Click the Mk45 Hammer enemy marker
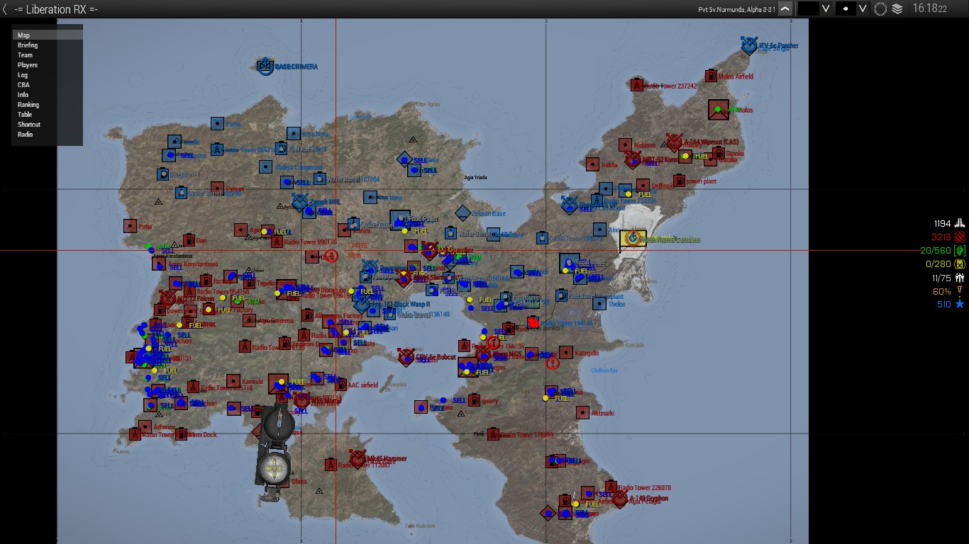The height and width of the screenshot is (544, 969). 358,459
